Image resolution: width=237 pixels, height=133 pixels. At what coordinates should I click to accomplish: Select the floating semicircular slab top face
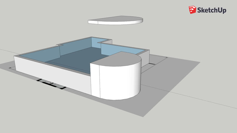point(117,19)
